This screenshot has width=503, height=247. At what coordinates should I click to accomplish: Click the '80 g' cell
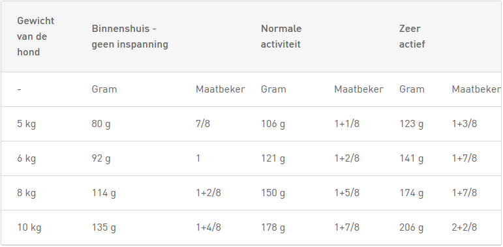[x=101, y=124]
